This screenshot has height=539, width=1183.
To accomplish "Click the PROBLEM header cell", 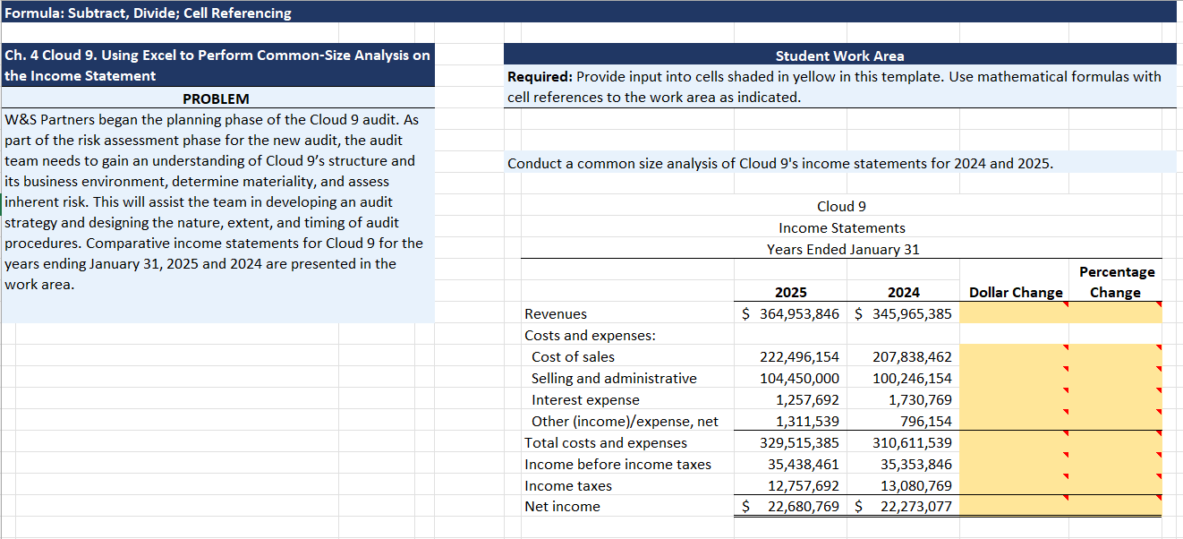I will click(x=217, y=98).
